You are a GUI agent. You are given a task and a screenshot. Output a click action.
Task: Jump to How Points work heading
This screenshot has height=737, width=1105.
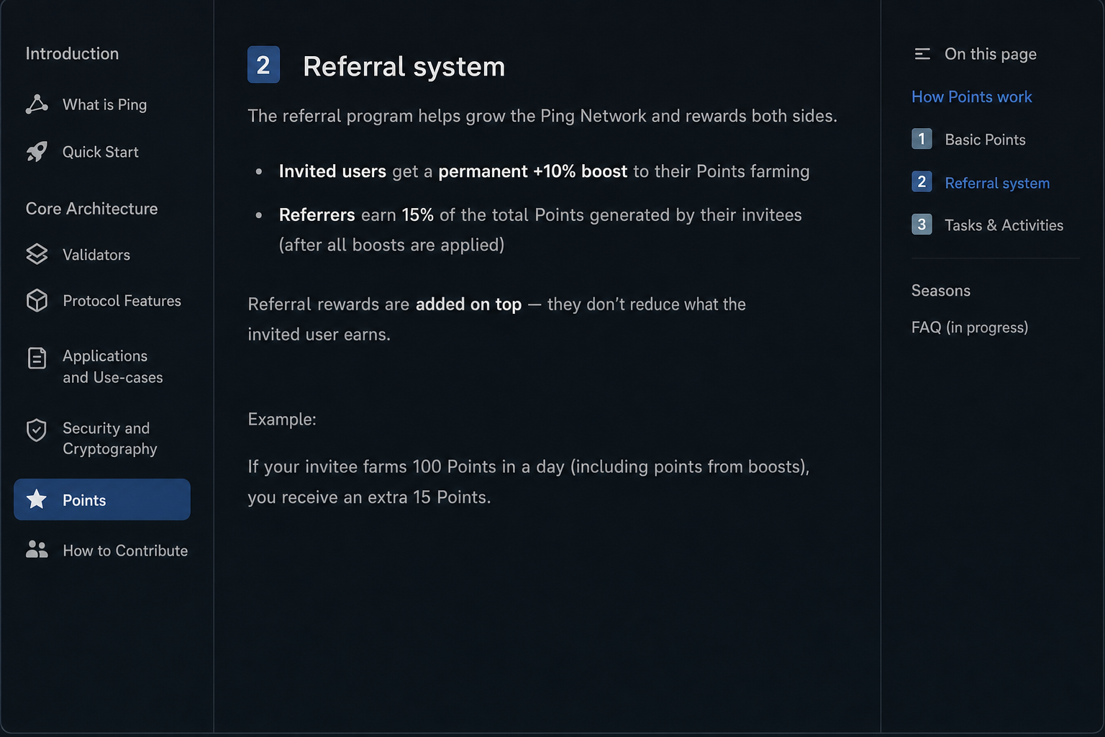coord(971,96)
